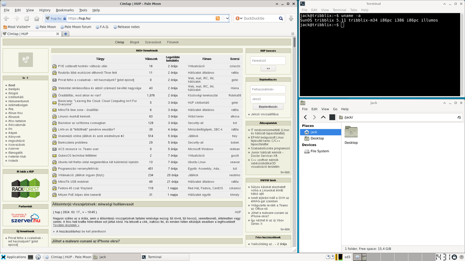Click the Jelszó password field
The width and height of the screenshot is (465, 261).
[x=268, y=99]
